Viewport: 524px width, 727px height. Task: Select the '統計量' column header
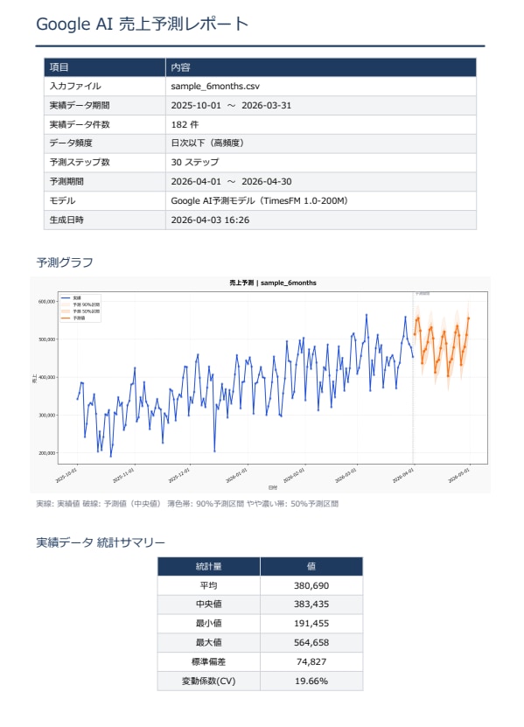pos(209,567)
